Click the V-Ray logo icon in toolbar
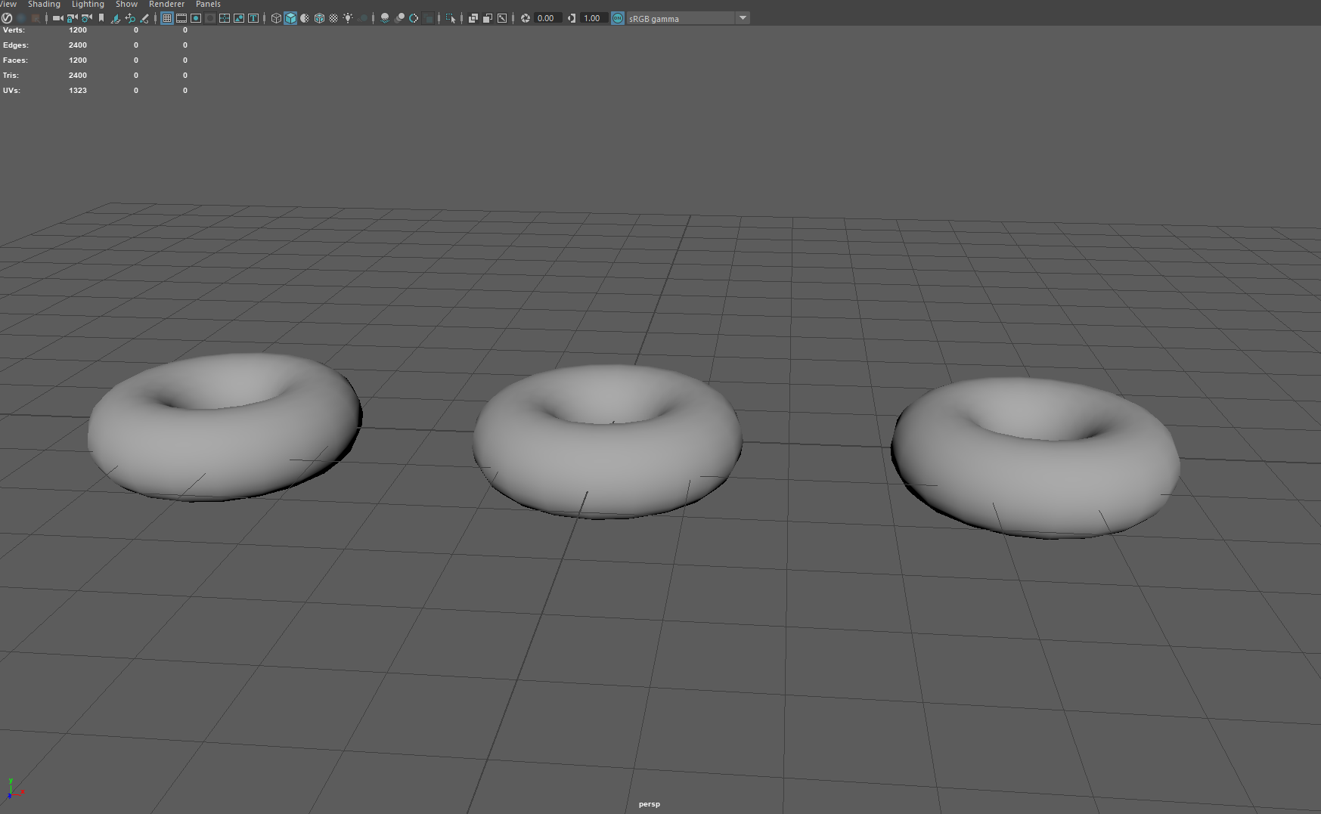 click(x=7, y=18)
